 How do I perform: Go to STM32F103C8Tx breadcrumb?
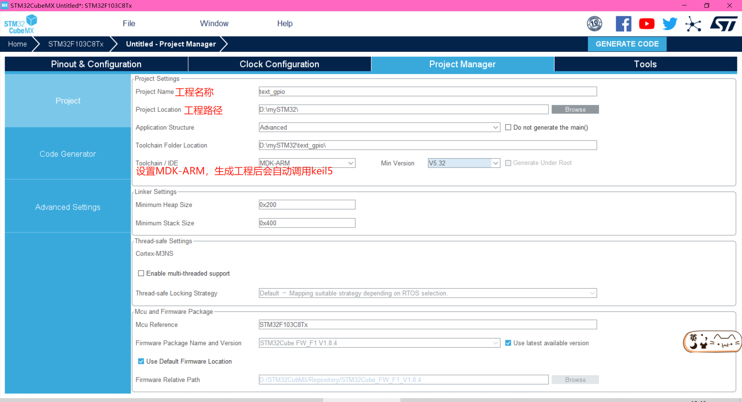click(x=76, y=44)
